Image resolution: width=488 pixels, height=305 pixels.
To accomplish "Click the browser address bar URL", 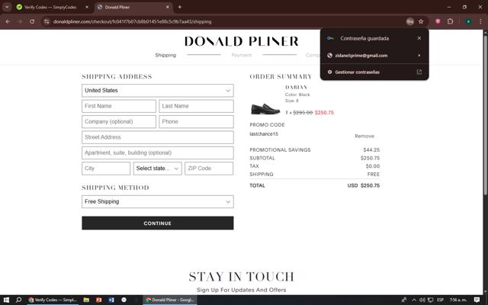I will pos(132,21).
